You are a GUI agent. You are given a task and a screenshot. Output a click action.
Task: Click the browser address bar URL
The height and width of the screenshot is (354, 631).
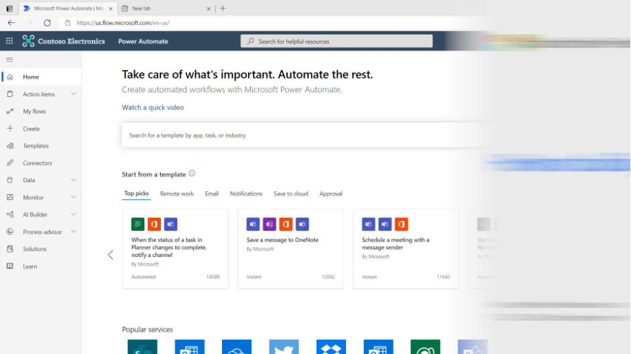click(123, 23)
